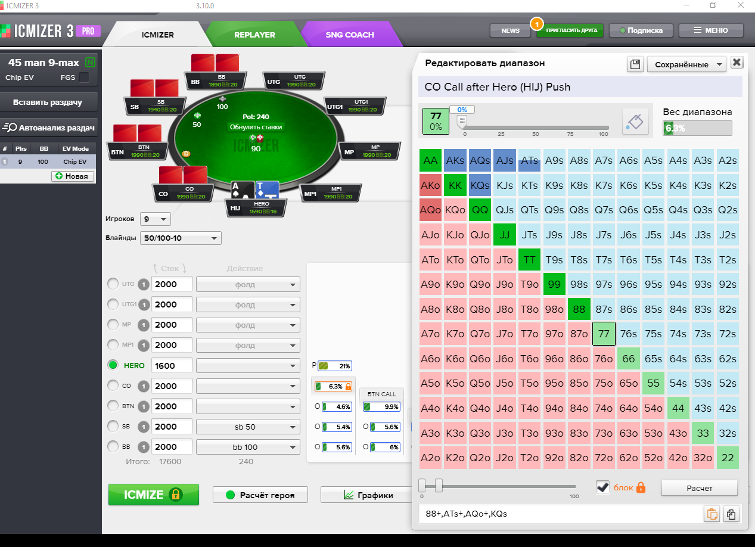Click the paint bucket fill icon
Image resolution: width=755 pixels, height=547 pixels.
(635, 121)
